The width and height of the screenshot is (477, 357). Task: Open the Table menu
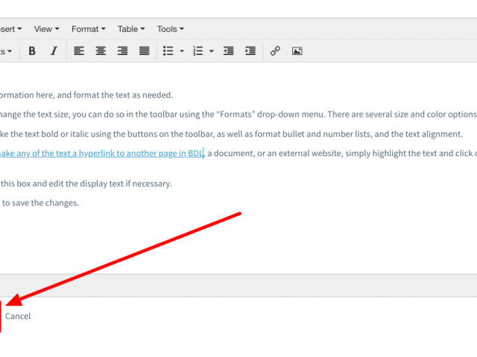coord(131,29)
